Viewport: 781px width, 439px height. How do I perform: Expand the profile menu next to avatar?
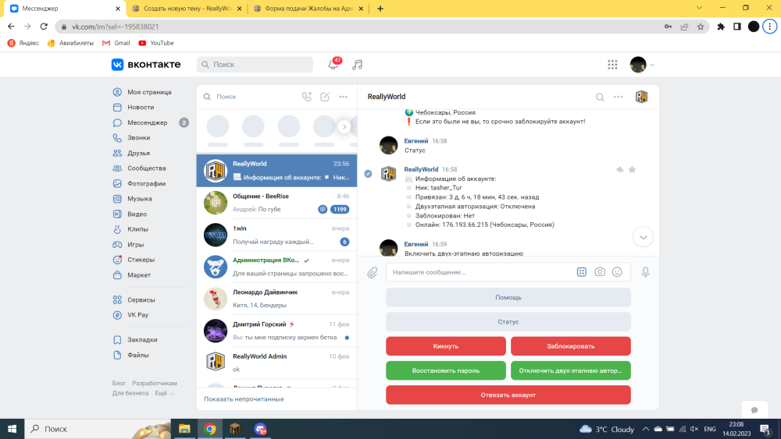tap(652, 65)
